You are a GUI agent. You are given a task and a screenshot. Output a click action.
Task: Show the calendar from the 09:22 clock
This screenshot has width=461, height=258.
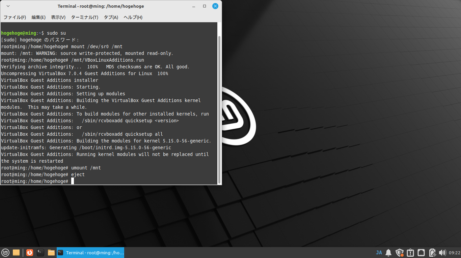click(455, 253)
